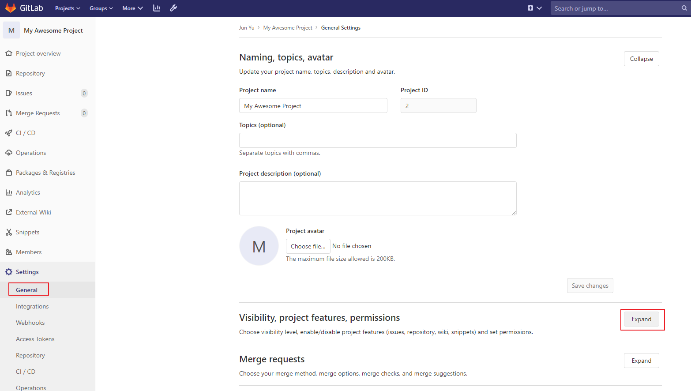Open Packages & Registries section
The width and height of the screenshot is (691, 391).
[45, 173]
